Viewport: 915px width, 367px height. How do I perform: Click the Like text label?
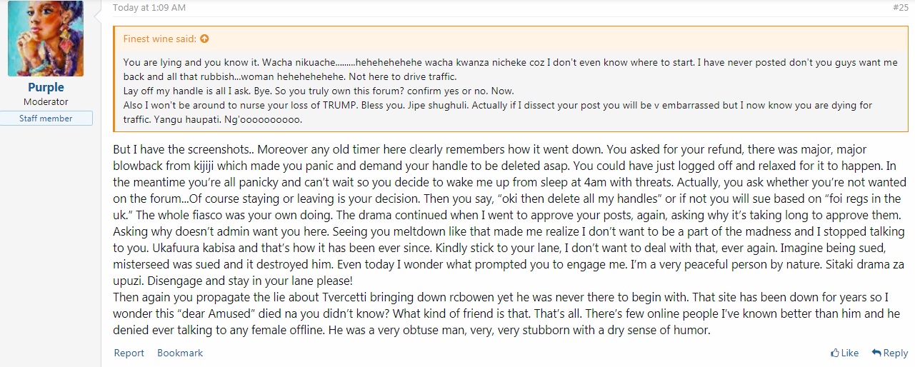[x=850, y=353]
